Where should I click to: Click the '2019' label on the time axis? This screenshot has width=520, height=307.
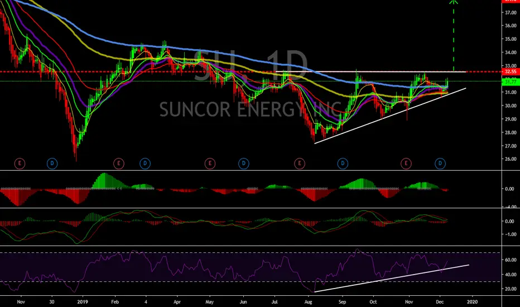coord(82,301)
